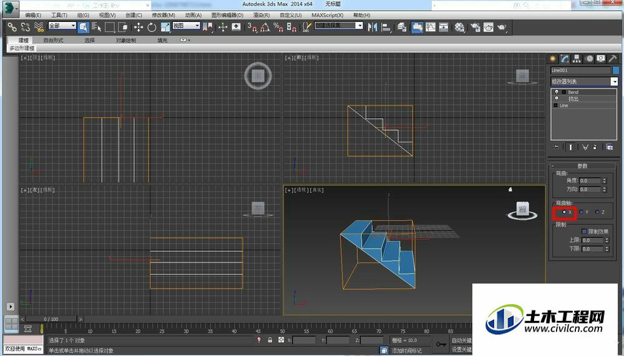This screenshot has width=624, height=356.
Task: Open the 渲染(R) menu
Action: click(x=261, y=15)
